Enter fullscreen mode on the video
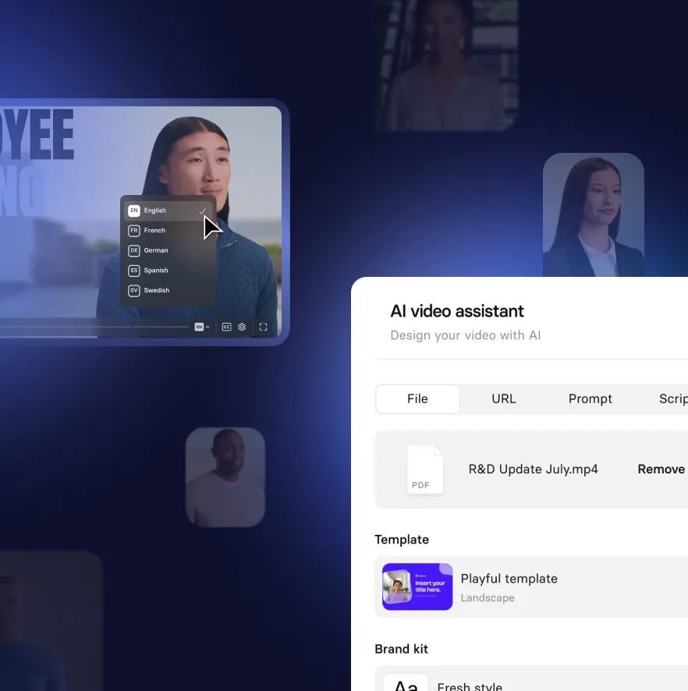 point(263,328)
